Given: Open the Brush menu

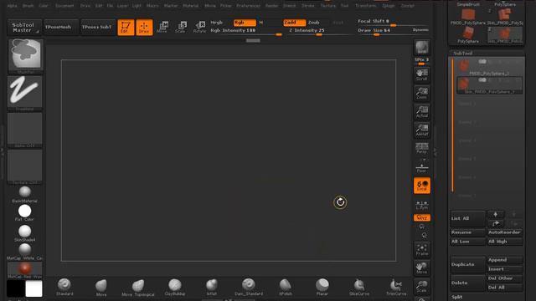Looking at the screenshot, I should [28, 6].
